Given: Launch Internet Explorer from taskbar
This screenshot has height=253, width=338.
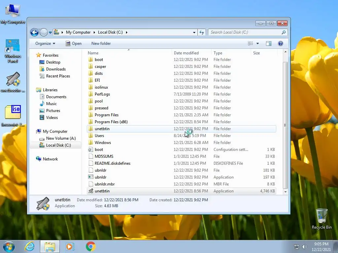Looking at the screenshot, I should 29,246.
